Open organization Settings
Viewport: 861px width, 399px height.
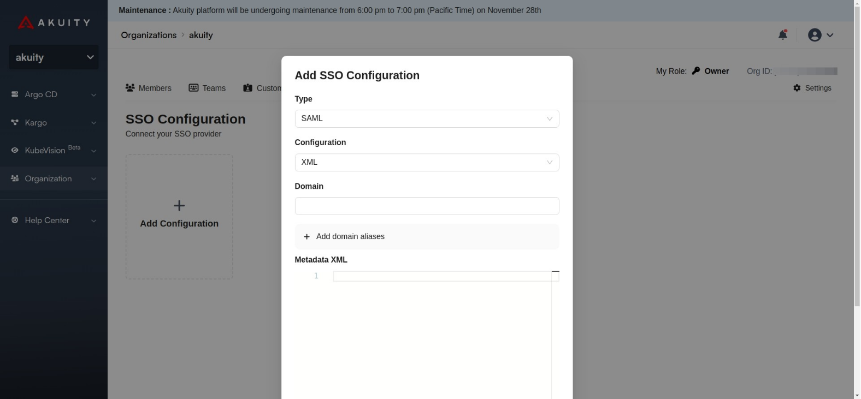tap(812, 88)
